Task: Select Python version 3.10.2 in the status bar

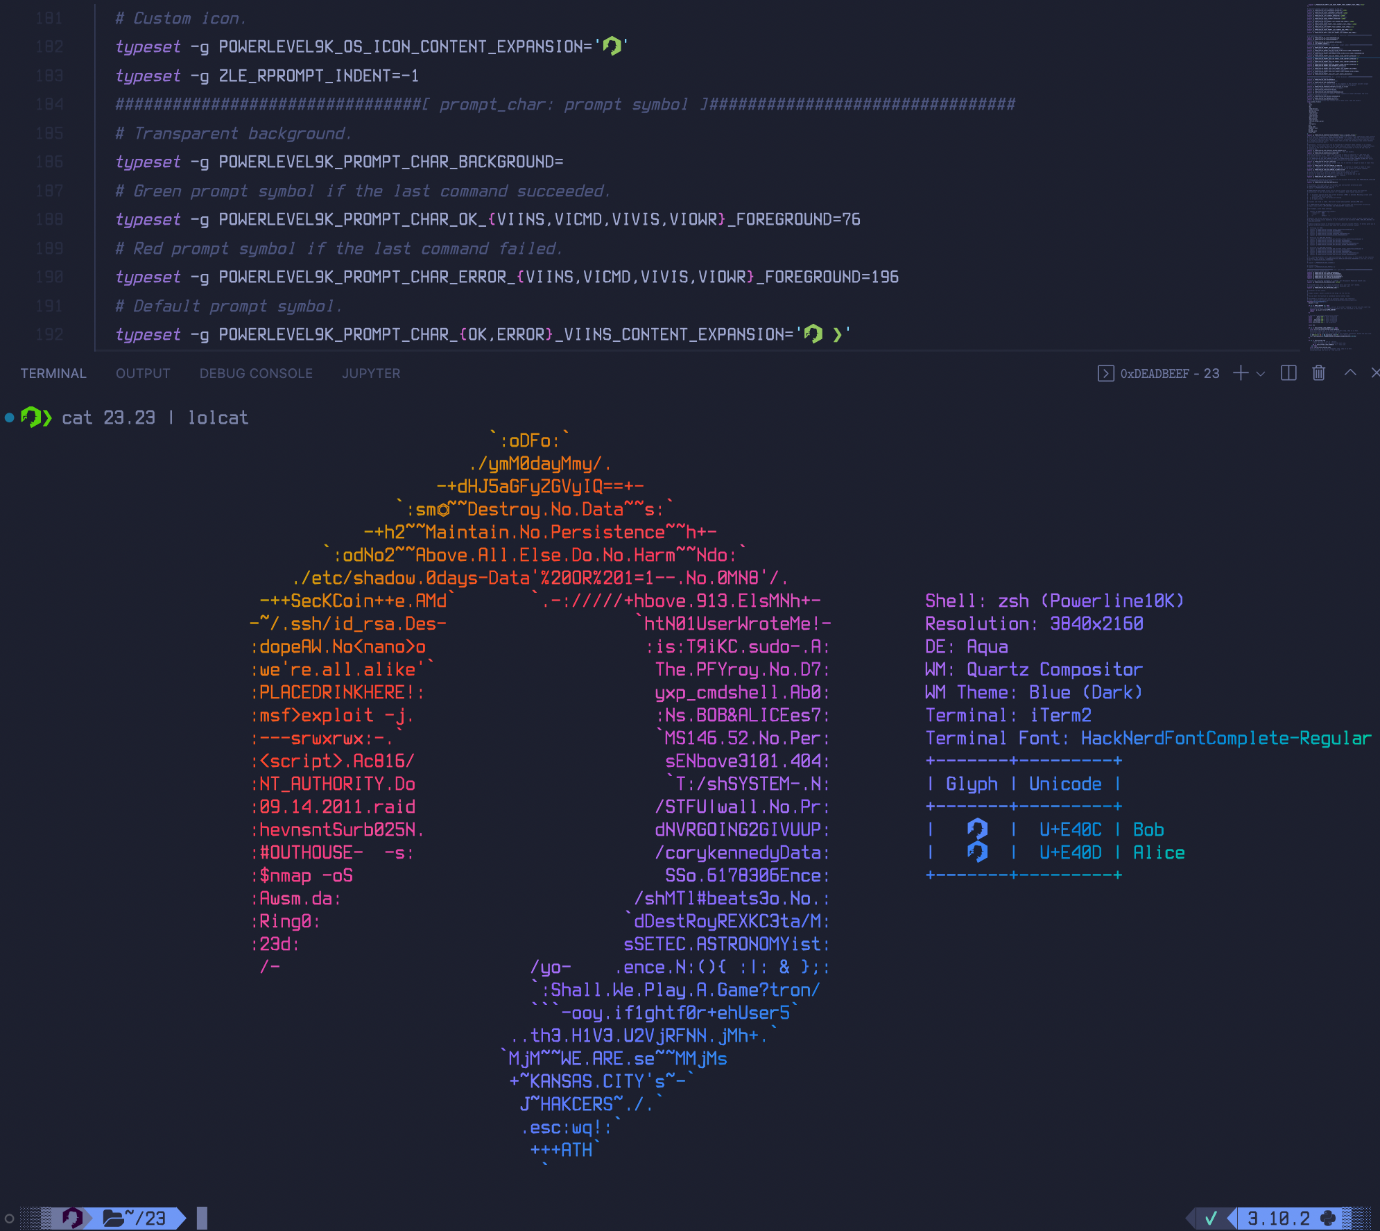Action: point(1279,1219)
